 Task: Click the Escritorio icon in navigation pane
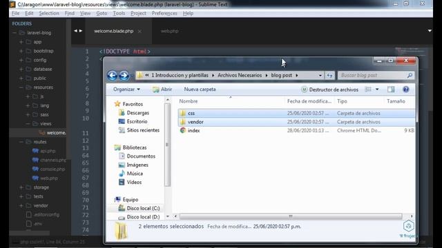(122, 121)
